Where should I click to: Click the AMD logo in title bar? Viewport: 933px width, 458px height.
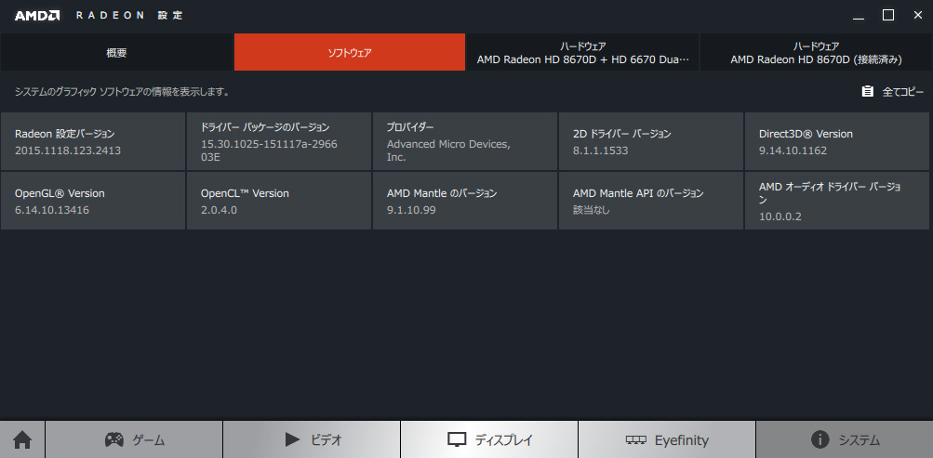(x=37, y=16)
